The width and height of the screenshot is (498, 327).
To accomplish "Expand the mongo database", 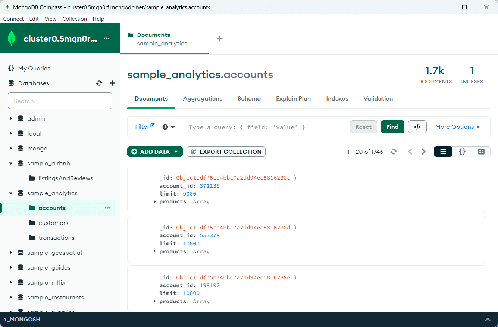I will click(11, 148).
